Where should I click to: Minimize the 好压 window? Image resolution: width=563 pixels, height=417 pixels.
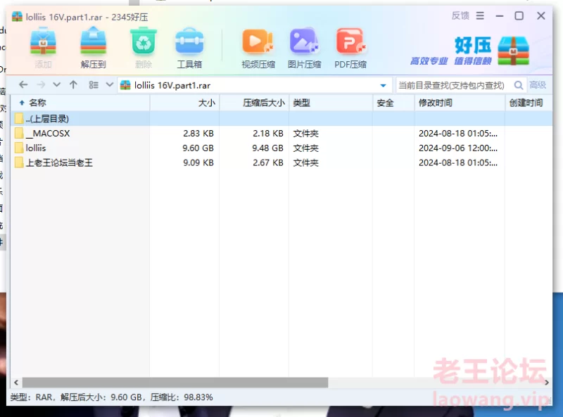500,15
